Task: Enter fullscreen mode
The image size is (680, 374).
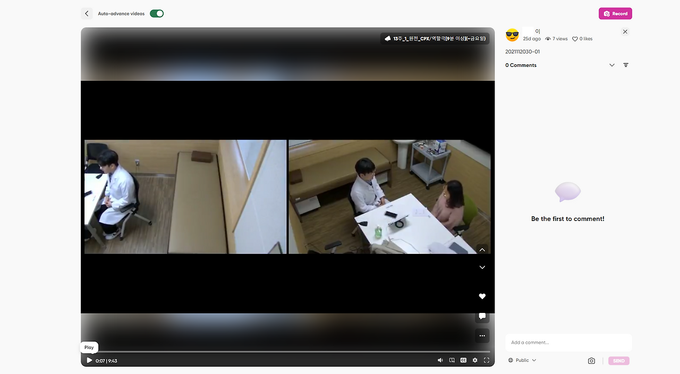Action: coord(486,360)
